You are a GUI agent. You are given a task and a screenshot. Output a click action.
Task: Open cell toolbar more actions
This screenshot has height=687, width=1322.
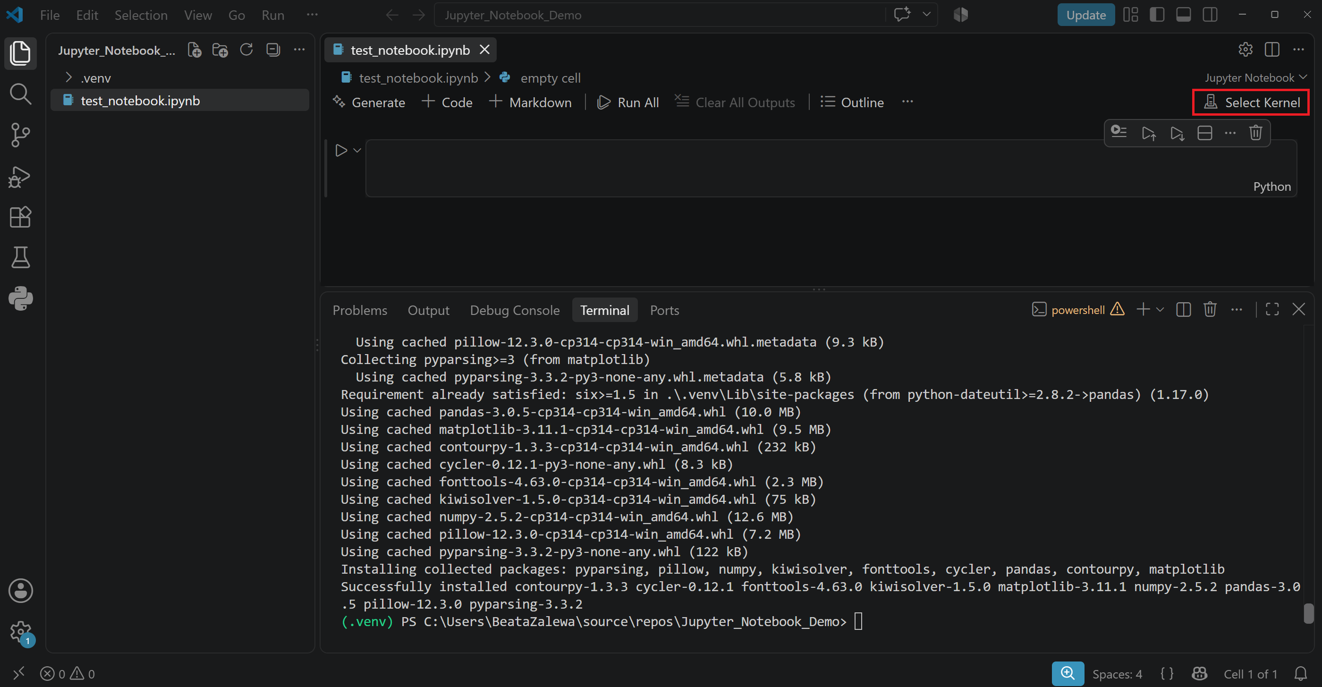pyautogui.click(x=1230, y=133)
